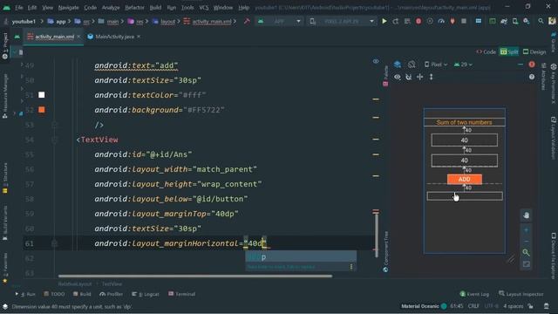The image size is (558, 314).
Task: Select the first '40' field in the preview
Action: click(465, 140)
